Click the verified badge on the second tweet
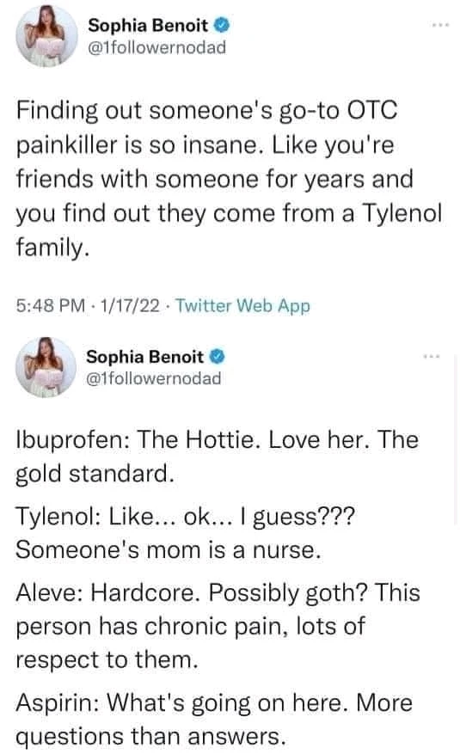The width and height of the screenshot is (460, 754). [217, 357]
